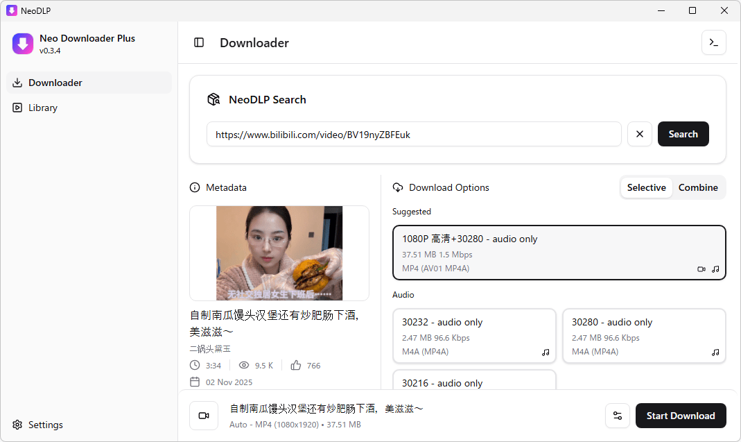
Task: Switch to Selective download mode
Action: pyautogui.click(x=646, y=187)
